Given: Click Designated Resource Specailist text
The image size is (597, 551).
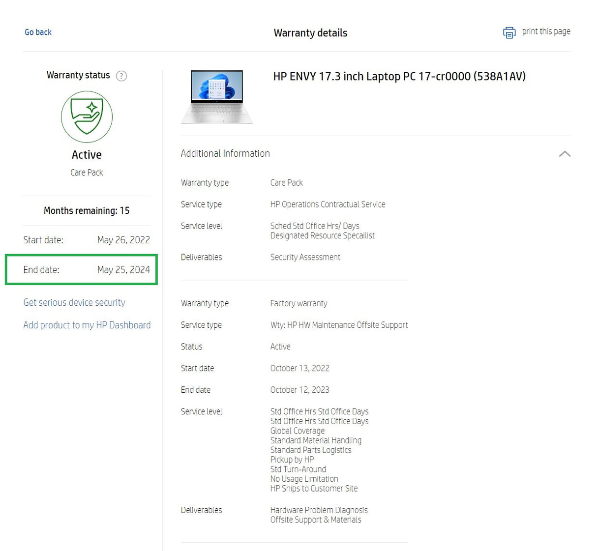Looking at the screenshot, I should tap(323, 235).
